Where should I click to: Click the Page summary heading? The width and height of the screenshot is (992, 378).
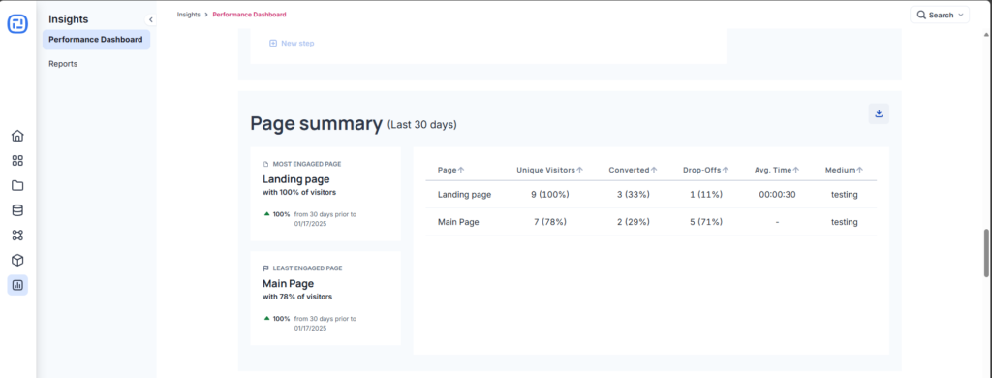[x=317, y=123]
